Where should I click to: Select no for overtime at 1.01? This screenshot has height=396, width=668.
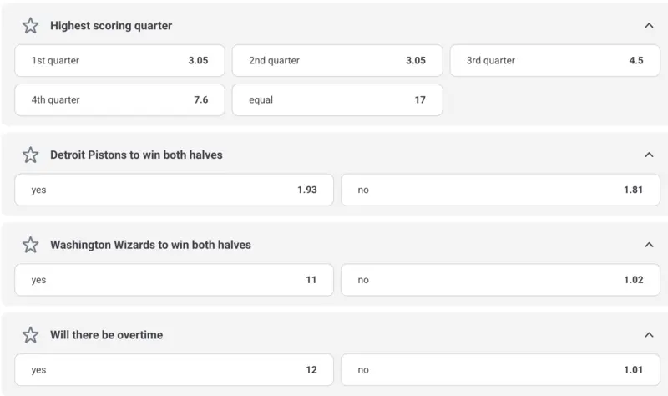(500, 370)
